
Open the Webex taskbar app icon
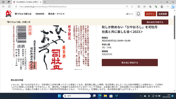(x=117, y=96)
